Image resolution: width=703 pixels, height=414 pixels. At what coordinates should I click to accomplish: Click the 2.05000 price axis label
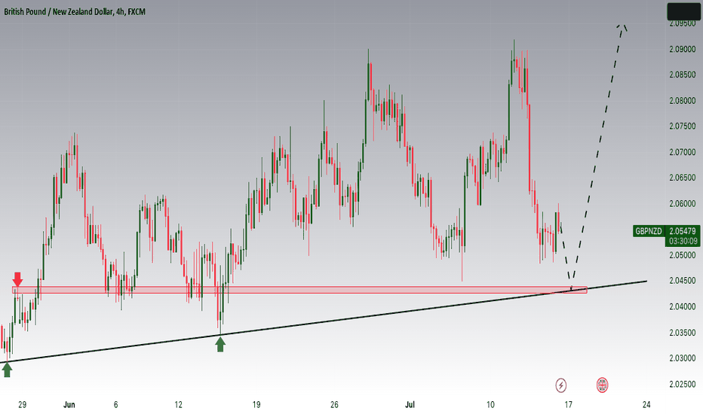pyautogui.click(x=683, y=255)
